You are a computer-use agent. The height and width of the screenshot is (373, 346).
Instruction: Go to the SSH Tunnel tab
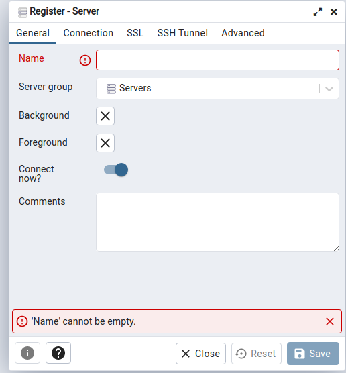tap(182, 33)
